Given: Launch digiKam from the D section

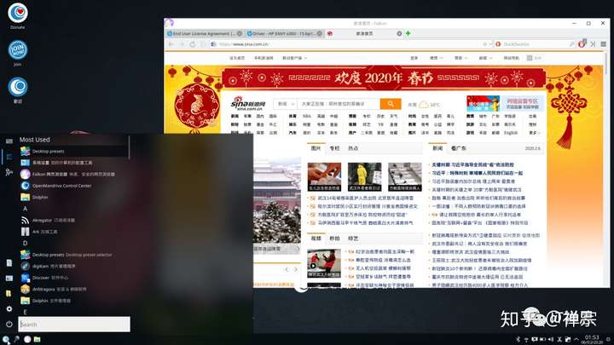Looking at the screenshot, I should coord(73,266).
